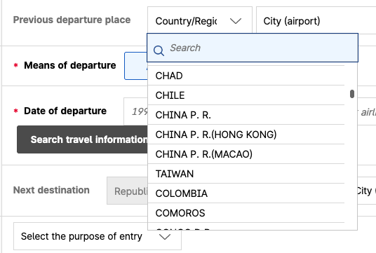
Task: Select COMOROS in the dropdown list
Action: (246, 213)
